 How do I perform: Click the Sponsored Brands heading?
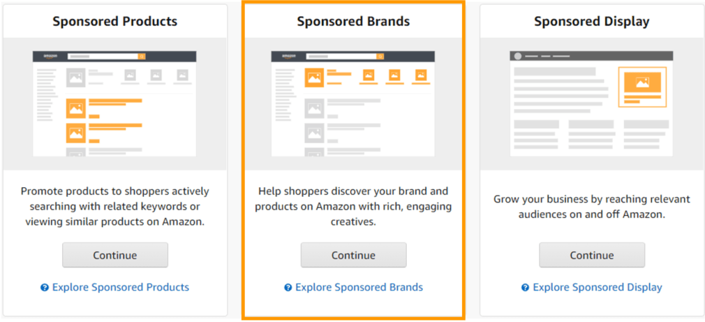tap(353, 22)
